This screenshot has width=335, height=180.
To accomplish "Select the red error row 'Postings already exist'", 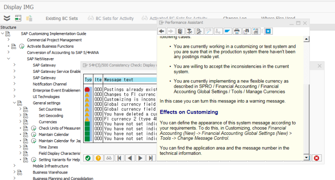I will pyautogui.click(x=120, y=89).
